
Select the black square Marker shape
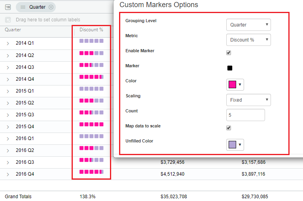(x=230, y=68)
